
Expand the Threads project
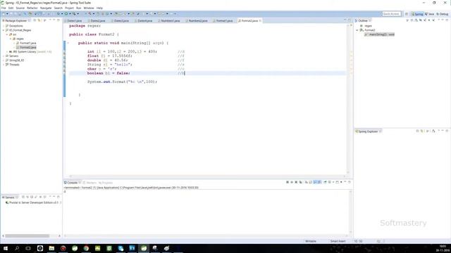[x=4, y=65]
